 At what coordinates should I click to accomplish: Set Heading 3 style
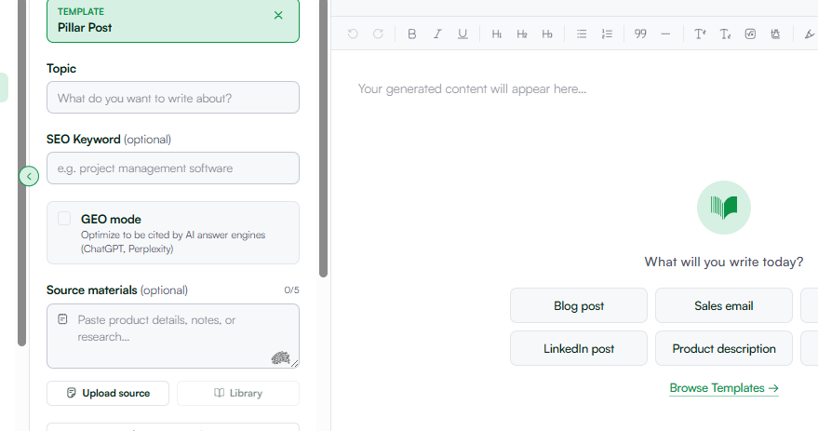pyautogui.click(x=546, y=34)
